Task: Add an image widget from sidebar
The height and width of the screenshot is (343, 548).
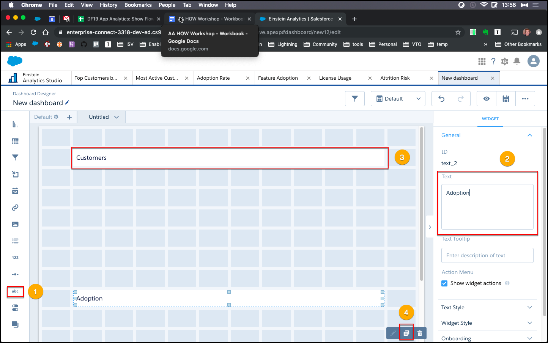Action: click(15, 224)
